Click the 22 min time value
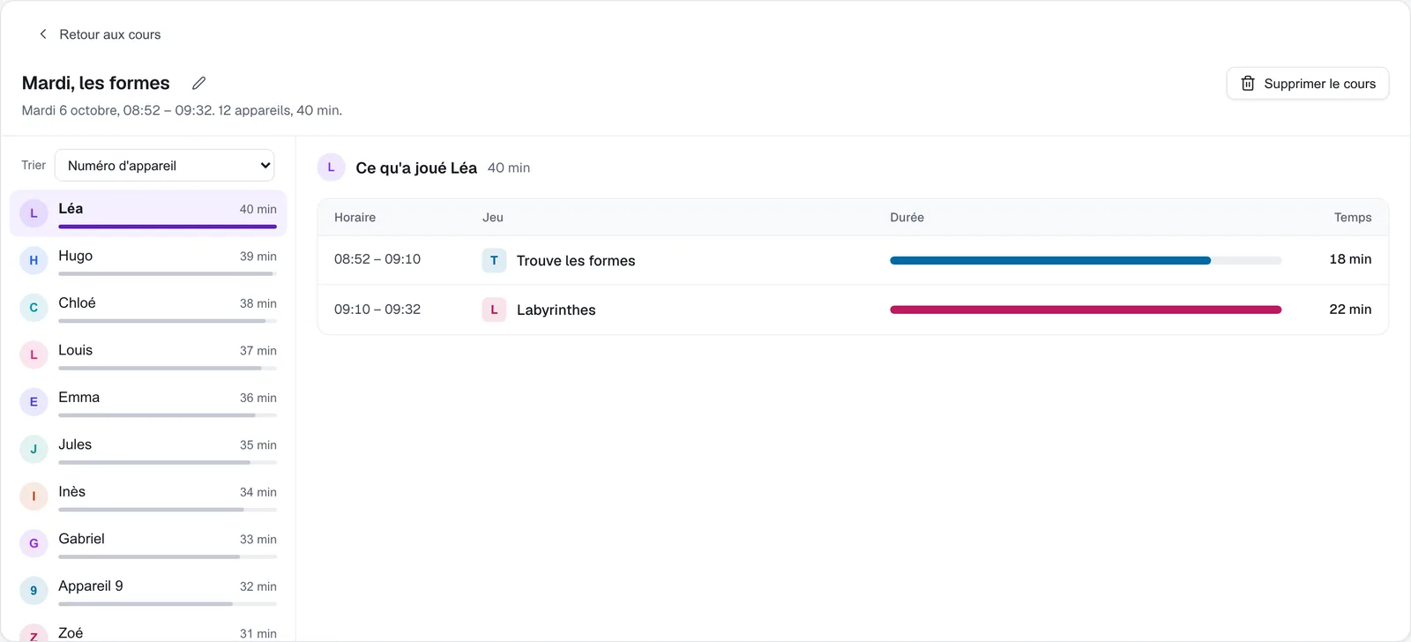Viewport: 1411px width, 642px height. pyautogui.click(x=1350, y=310)
